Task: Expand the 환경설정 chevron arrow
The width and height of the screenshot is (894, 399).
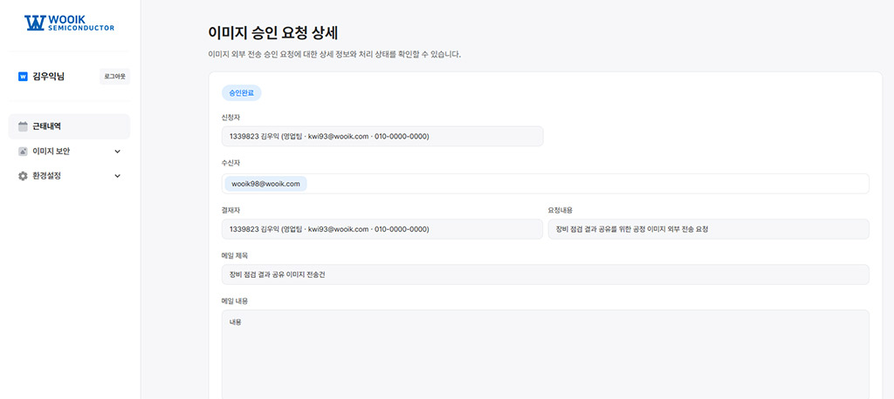Action: [x=117, y=176]
